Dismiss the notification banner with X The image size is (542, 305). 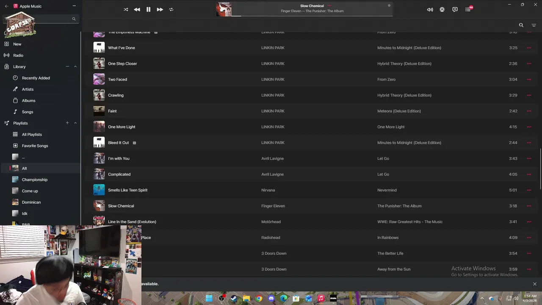coord(534,284)
